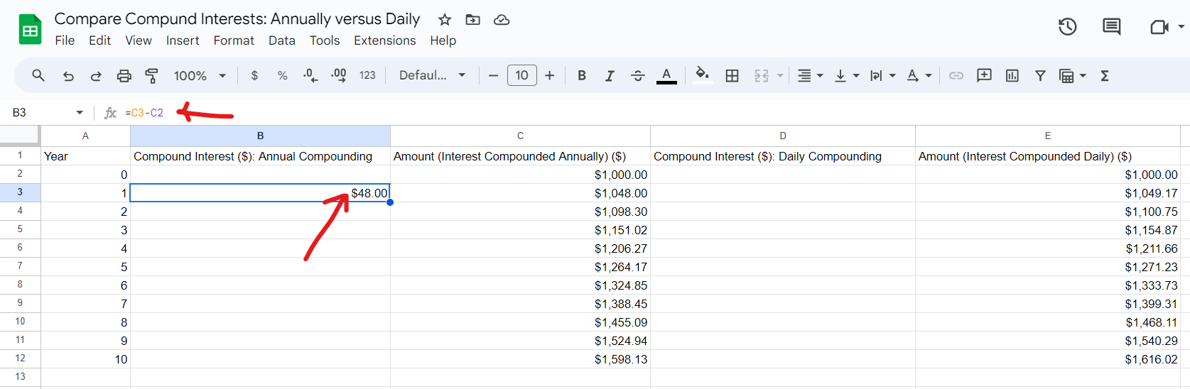1190x389 pixels.
Task: Open the Data menu
Action: (282, 40)
